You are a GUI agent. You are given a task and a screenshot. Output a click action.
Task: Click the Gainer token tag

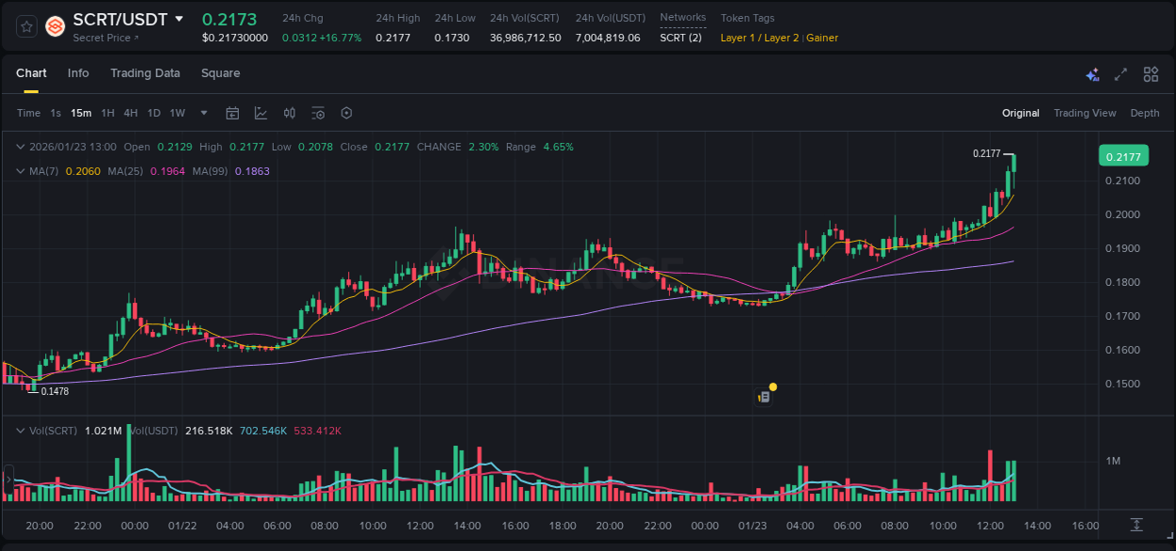[x=822, y=38]
